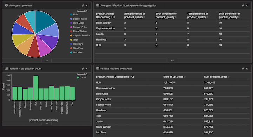Image resolution: width=253 pixels, height=137 pixels.
Task: Edit the reviews ranked by upvotes panel
Action: point(243,69)
